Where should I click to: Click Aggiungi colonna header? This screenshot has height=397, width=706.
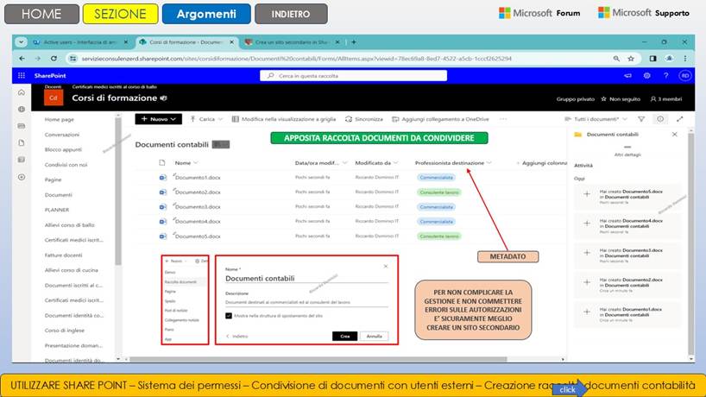click(x=542, y=162)
